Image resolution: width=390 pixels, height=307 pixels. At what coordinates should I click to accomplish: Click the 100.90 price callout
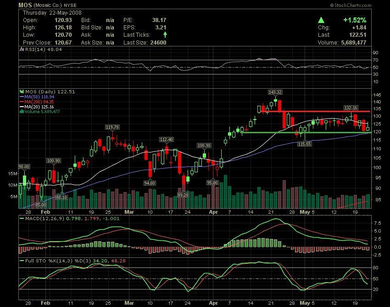pos(54,161)
